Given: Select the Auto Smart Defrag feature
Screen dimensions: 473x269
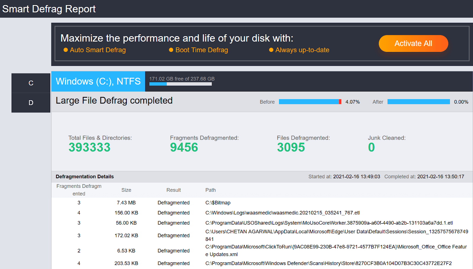Looking at the screenshot, I should pos(98,50).
